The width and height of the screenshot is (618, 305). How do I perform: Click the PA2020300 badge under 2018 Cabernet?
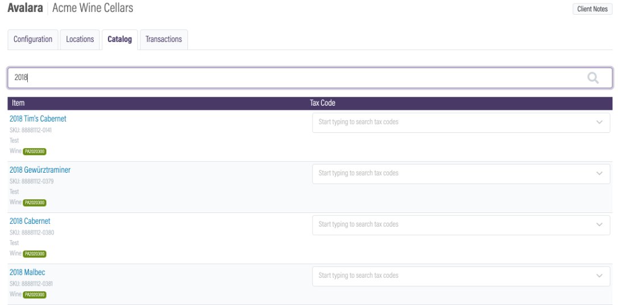point(35,254)
